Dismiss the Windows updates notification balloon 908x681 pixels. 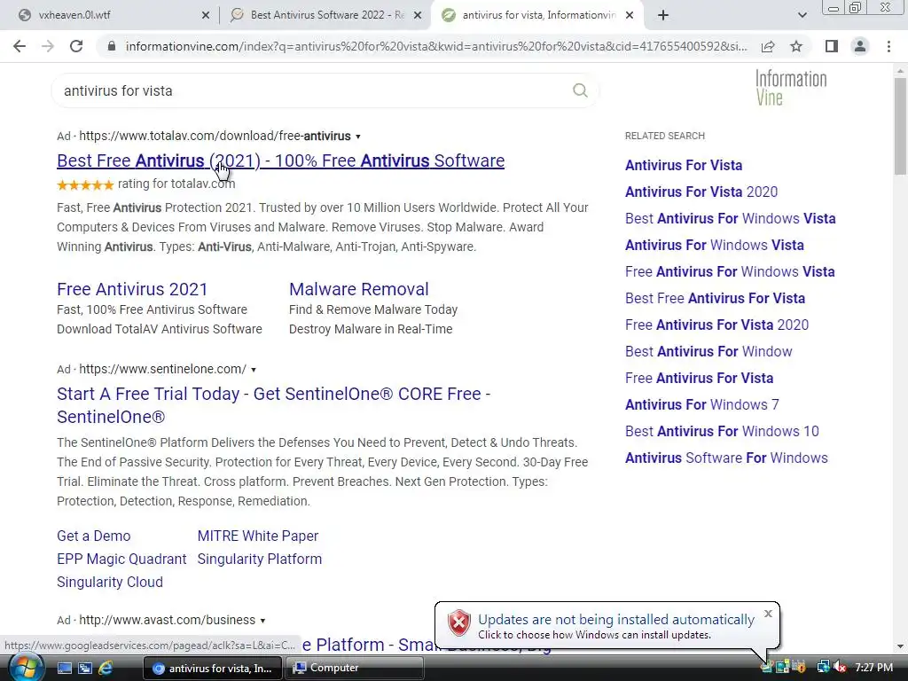[x=768, y=614]
